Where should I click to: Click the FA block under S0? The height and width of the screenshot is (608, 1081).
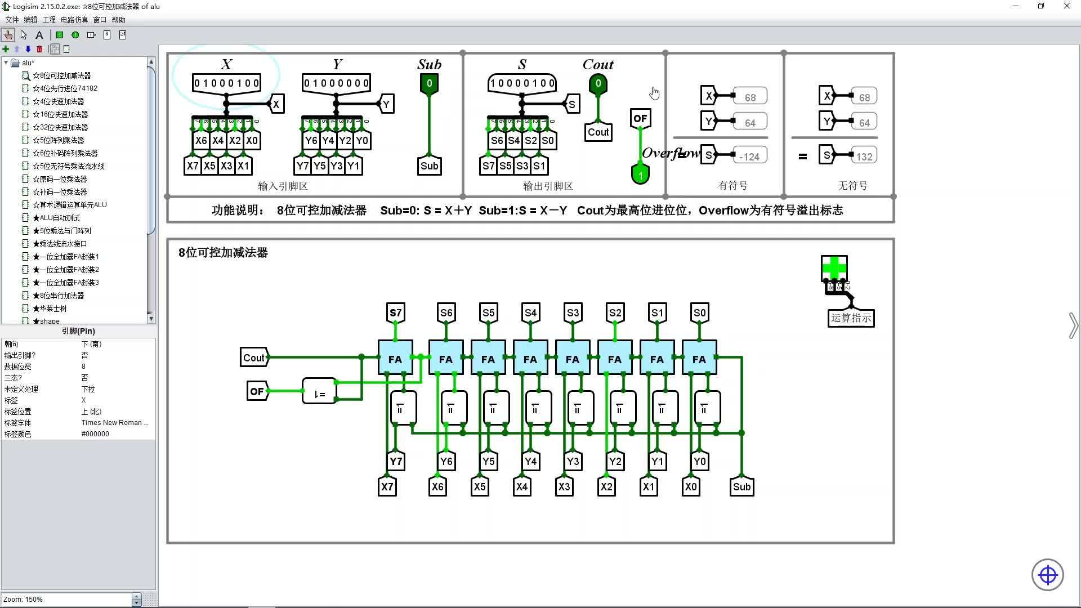click(x=699, y=357)
